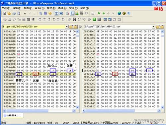Click the globe web icon

[119, 13]
